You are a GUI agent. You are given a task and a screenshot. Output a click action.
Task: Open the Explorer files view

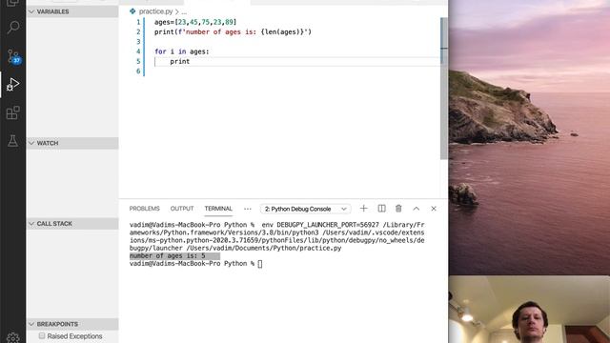(x=12, y=3)
